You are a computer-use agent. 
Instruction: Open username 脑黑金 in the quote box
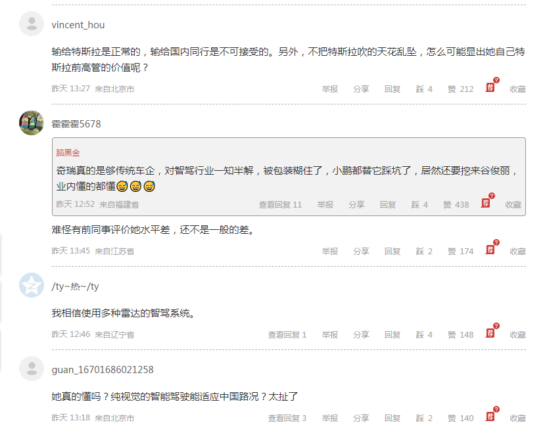(68, 152)
